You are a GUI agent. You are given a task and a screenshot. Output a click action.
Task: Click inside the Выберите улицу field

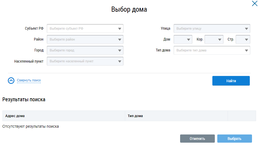(x=208, y=29)
